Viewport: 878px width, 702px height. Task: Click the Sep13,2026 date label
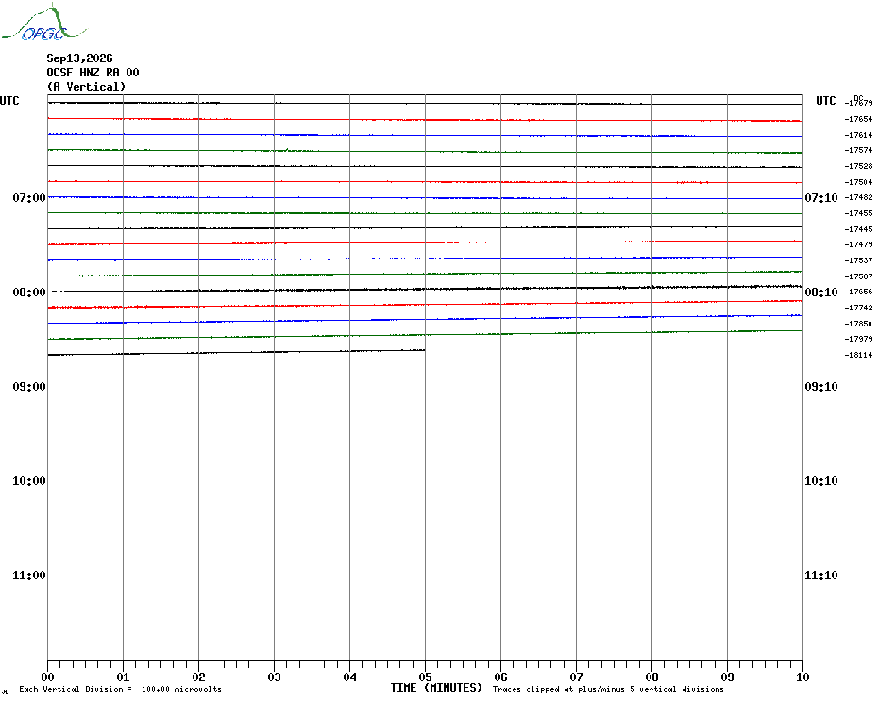pyautogui.click(x=79, y=58)
